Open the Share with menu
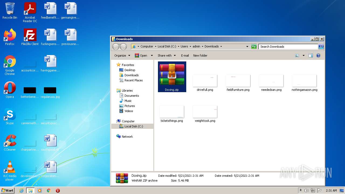This screenshot has width=345, height=194. pyautogui.click(x=167, y=56)
